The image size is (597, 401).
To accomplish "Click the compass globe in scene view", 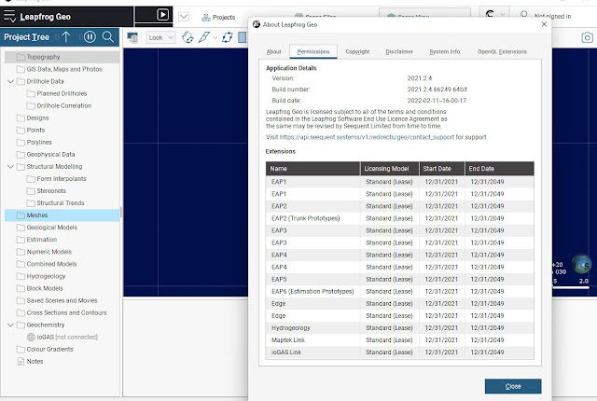I will click(582, 265).
